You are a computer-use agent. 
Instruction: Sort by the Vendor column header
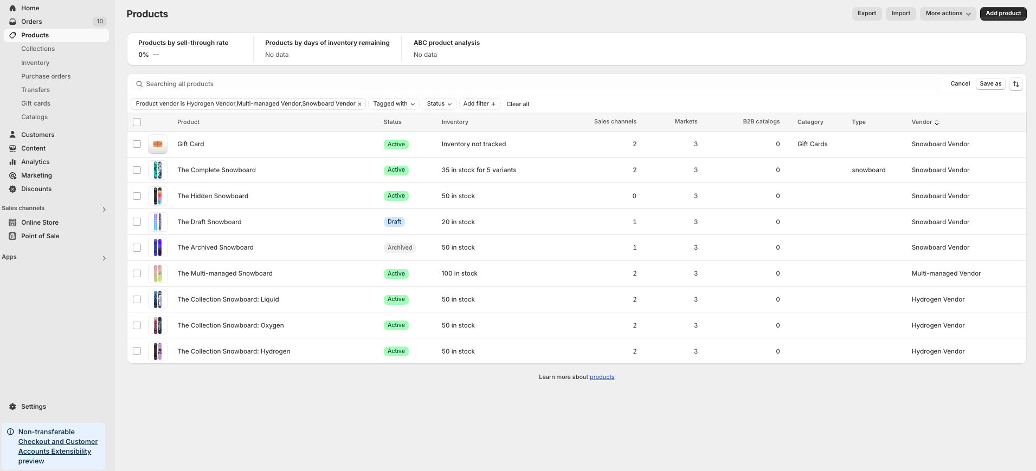925,122
